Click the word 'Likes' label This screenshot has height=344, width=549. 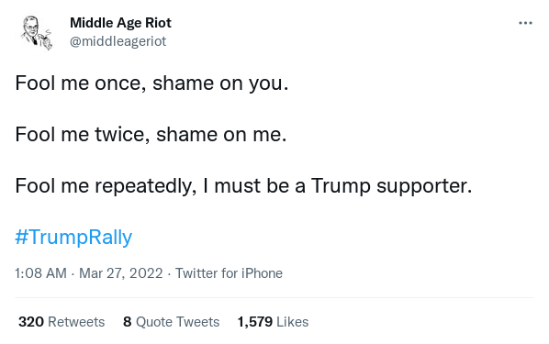pyautogui.click(x=293, y=322)
